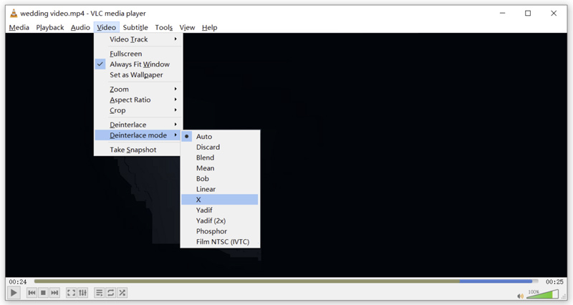Image resolution: width=573 pixels, height=305 pixels.
Task: Select Blend deinterlace mode
Action: click(x=220, y=158)
